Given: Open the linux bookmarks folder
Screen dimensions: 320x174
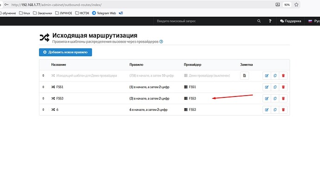Looking at the screenshot, I should click(25, 13).
